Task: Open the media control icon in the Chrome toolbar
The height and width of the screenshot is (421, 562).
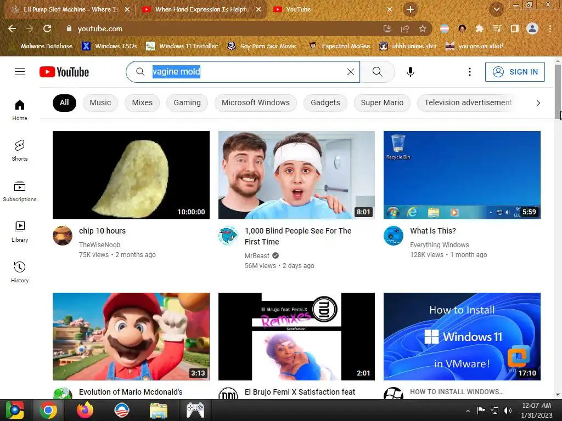Action: (x=497, y=29)
